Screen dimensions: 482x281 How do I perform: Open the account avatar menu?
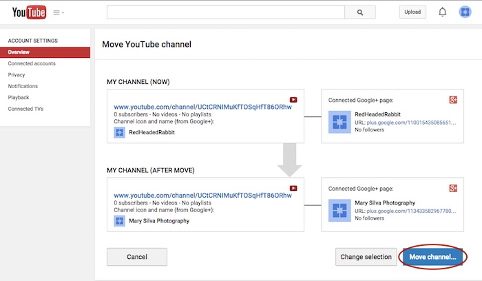pos(465,12)
